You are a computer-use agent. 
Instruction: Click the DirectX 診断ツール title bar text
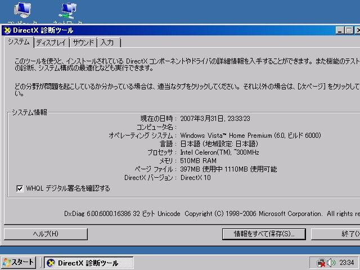click(43, 30)
